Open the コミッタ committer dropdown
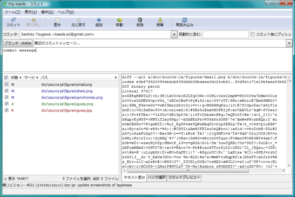The height and width of the screenshot is (197, 295). pos(174,34)
